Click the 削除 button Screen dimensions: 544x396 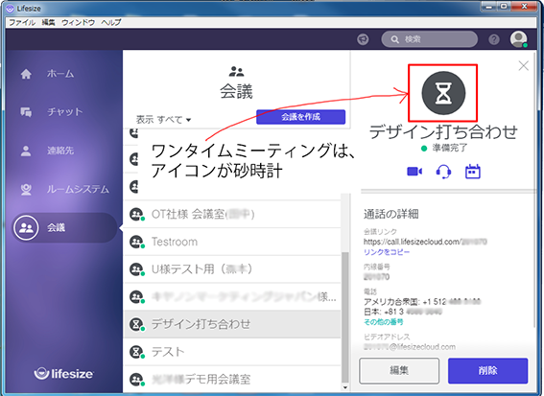click(487, 371)
